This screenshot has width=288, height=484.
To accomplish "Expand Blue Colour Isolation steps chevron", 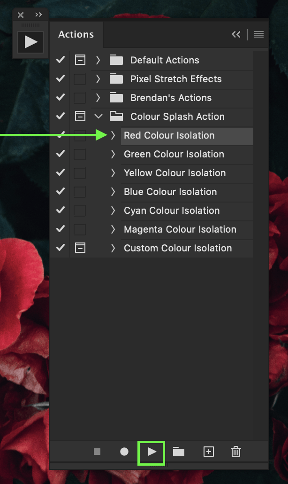I will click(x=113, y=192).
